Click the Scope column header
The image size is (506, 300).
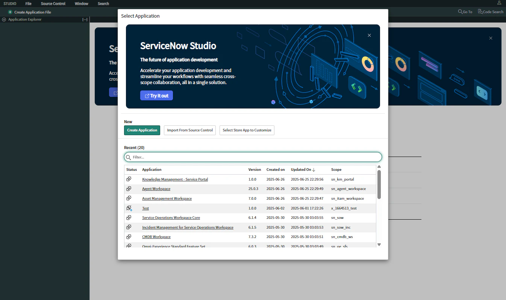tap(336, 170)
